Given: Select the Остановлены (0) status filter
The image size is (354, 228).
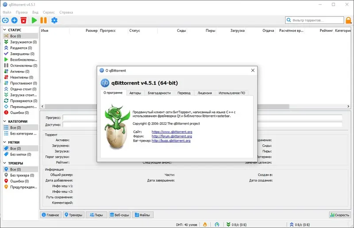Looking at the screenshot, I should [20, 66].
